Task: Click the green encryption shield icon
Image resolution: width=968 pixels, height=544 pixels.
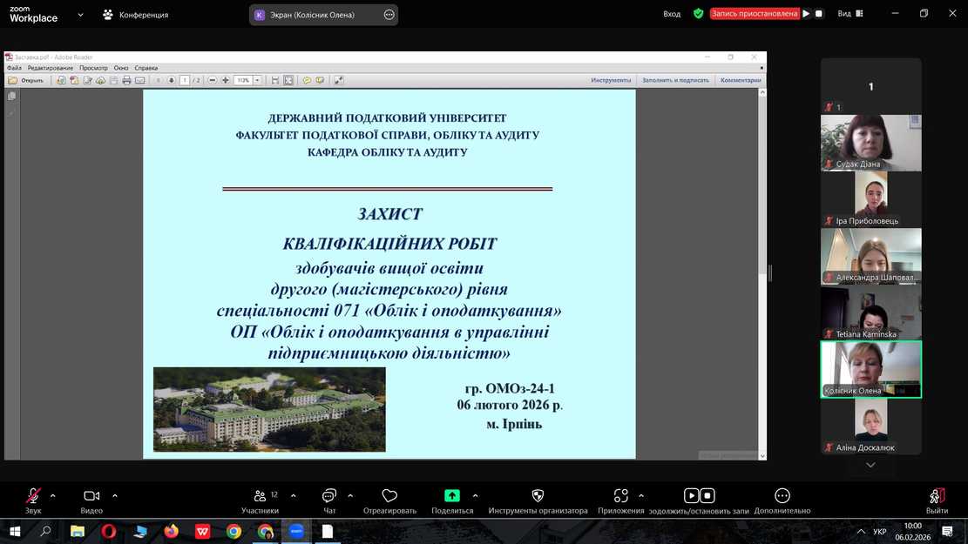Action: click(x=698, y=14)
